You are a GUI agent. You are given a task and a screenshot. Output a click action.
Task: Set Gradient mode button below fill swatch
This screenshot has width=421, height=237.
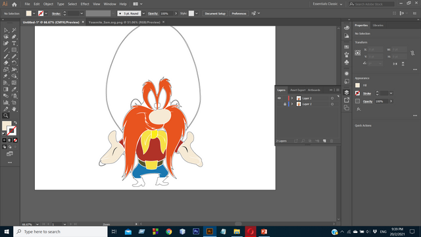point(10,140)
